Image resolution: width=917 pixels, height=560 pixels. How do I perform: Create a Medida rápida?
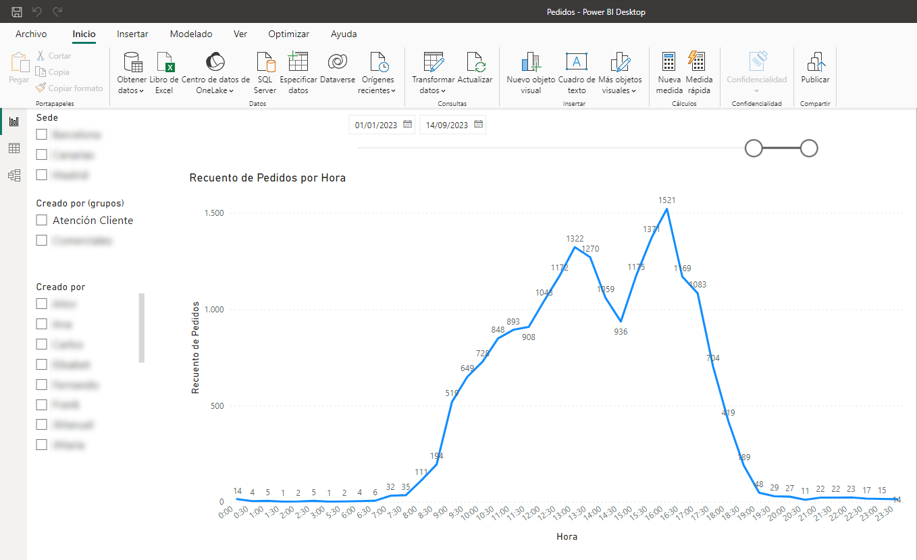click(698, 73)
